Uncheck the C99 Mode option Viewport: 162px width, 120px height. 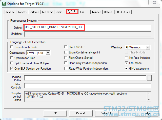[127, 63]
